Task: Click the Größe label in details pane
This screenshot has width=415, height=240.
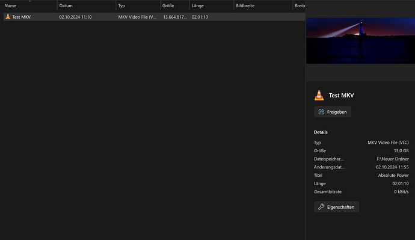Action: pos(320,150)
